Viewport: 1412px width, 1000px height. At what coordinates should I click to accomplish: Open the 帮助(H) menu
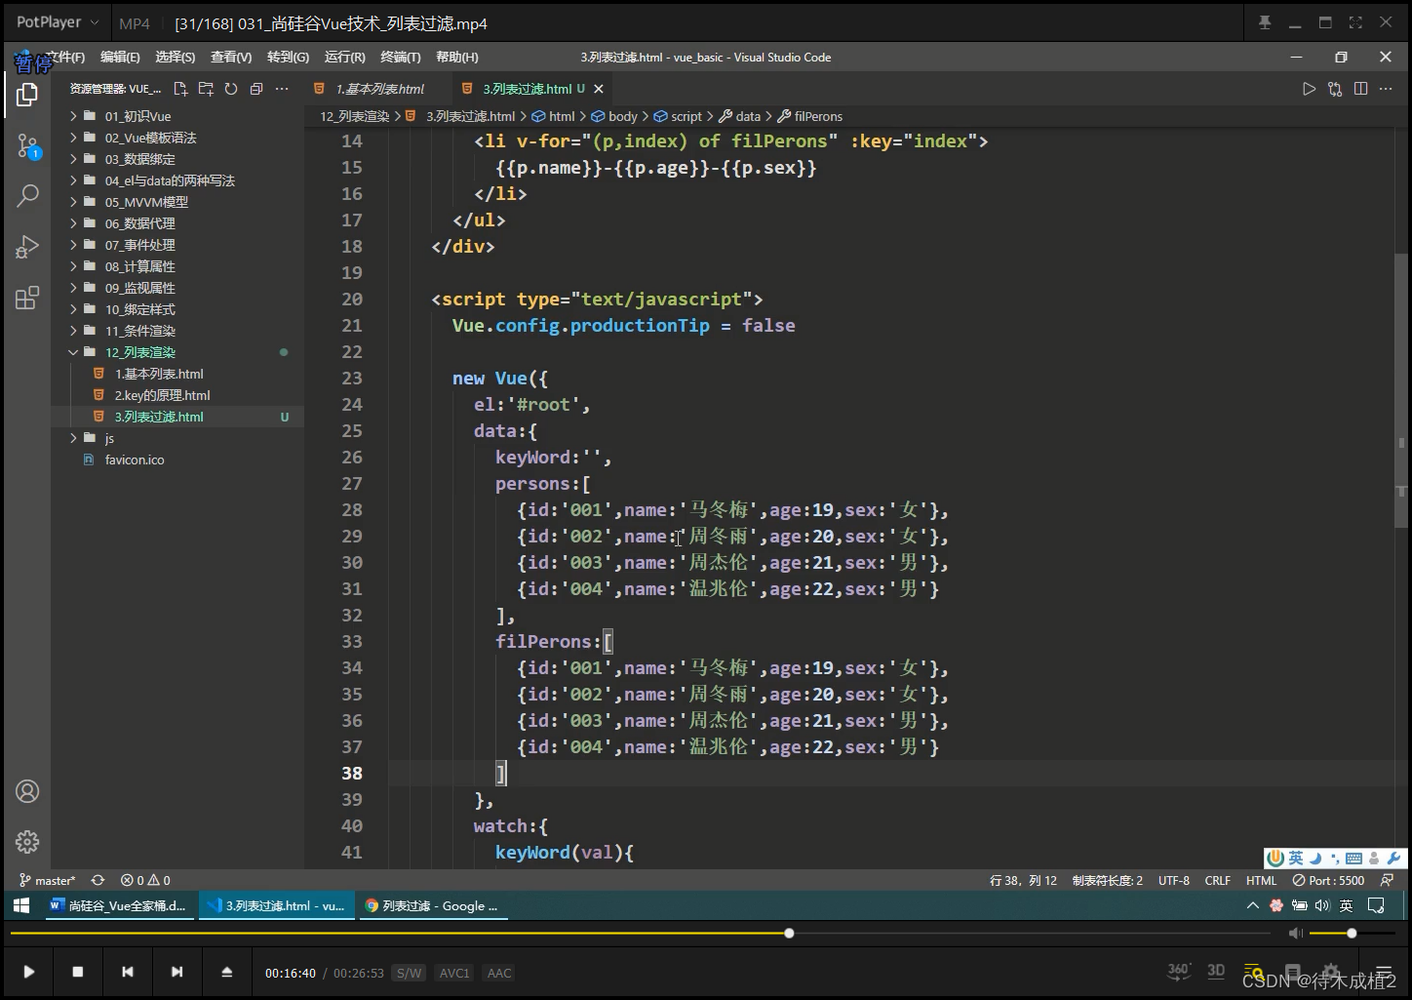click(457, 58)
